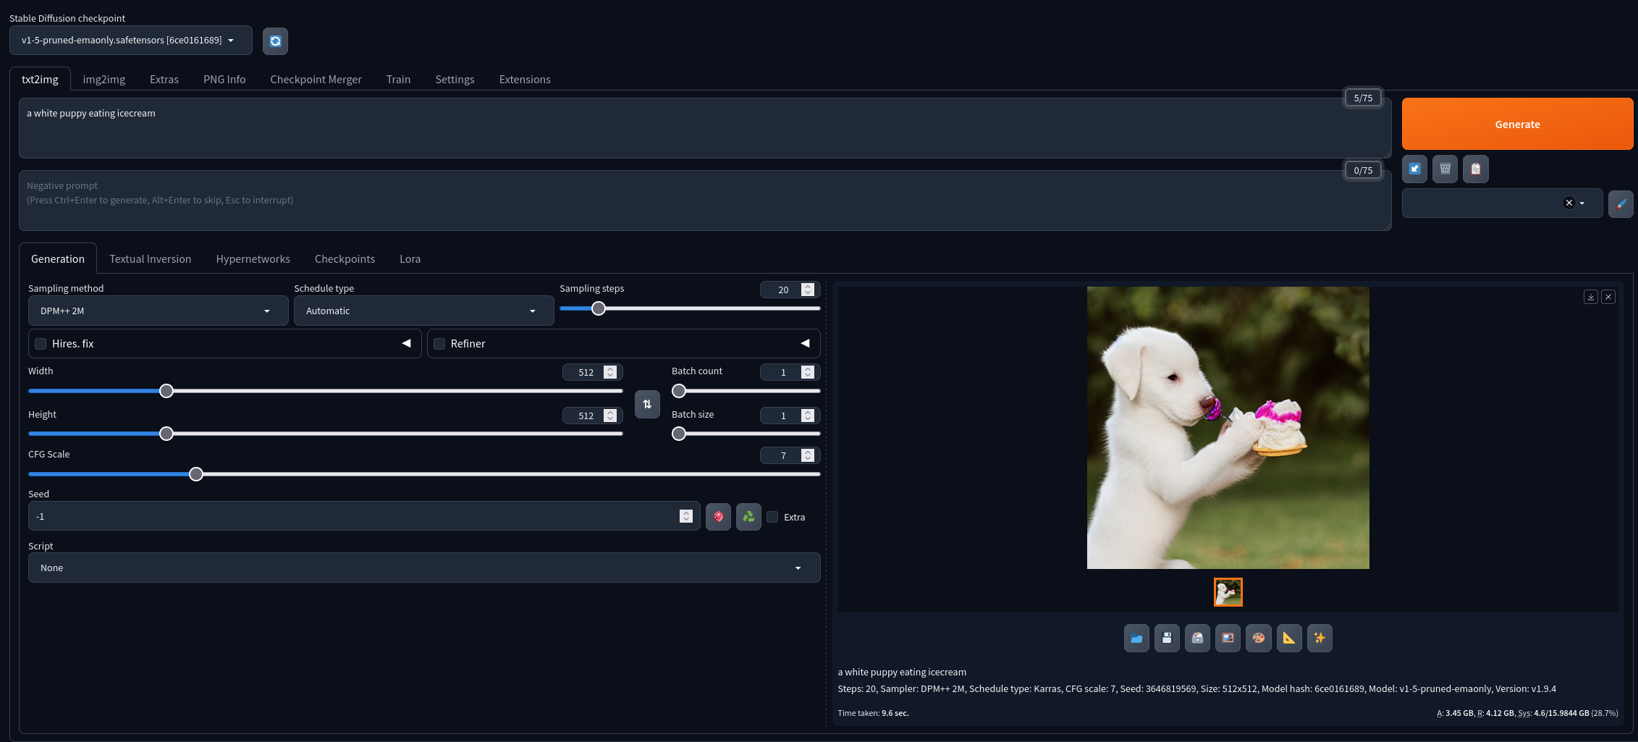
Task: Open the styles selection dropdown
Action: click(1502, 203)
